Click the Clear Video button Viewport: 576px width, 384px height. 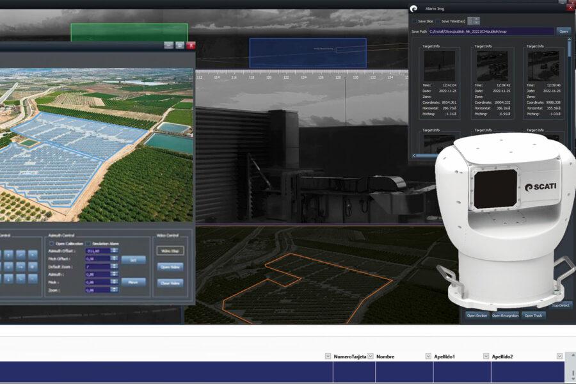[170, 283]
